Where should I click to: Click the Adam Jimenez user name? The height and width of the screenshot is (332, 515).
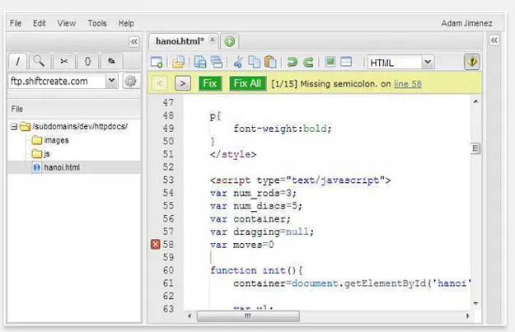point(466,23)
